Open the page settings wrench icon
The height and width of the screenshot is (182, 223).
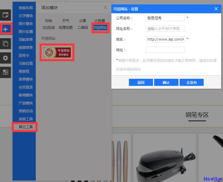6,15
